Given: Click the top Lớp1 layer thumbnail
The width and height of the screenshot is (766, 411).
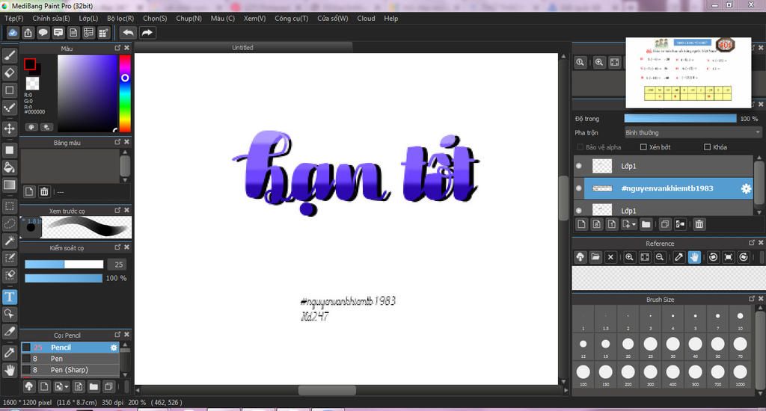Looking at the screenshot, I should point(602,166).
